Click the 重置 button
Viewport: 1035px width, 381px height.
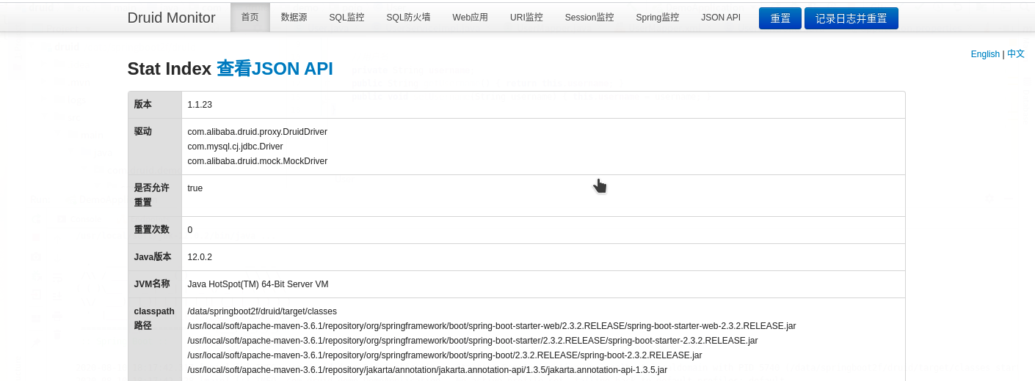[780, 18]
